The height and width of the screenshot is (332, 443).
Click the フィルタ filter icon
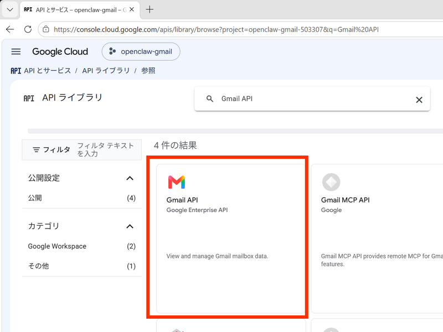(x=36, y=149)
